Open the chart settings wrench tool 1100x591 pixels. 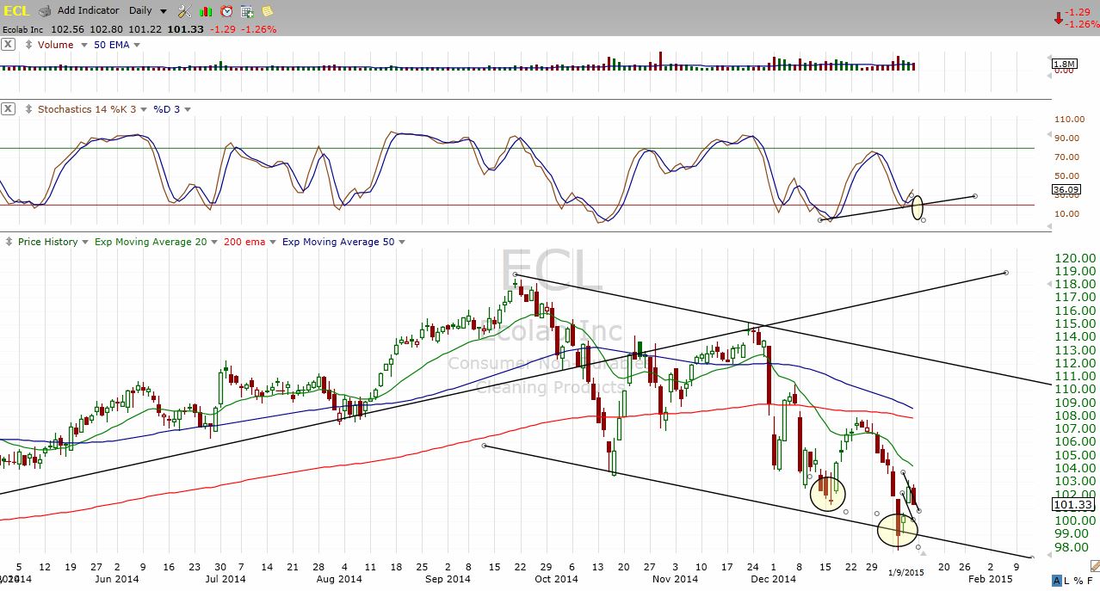(184, 11)
